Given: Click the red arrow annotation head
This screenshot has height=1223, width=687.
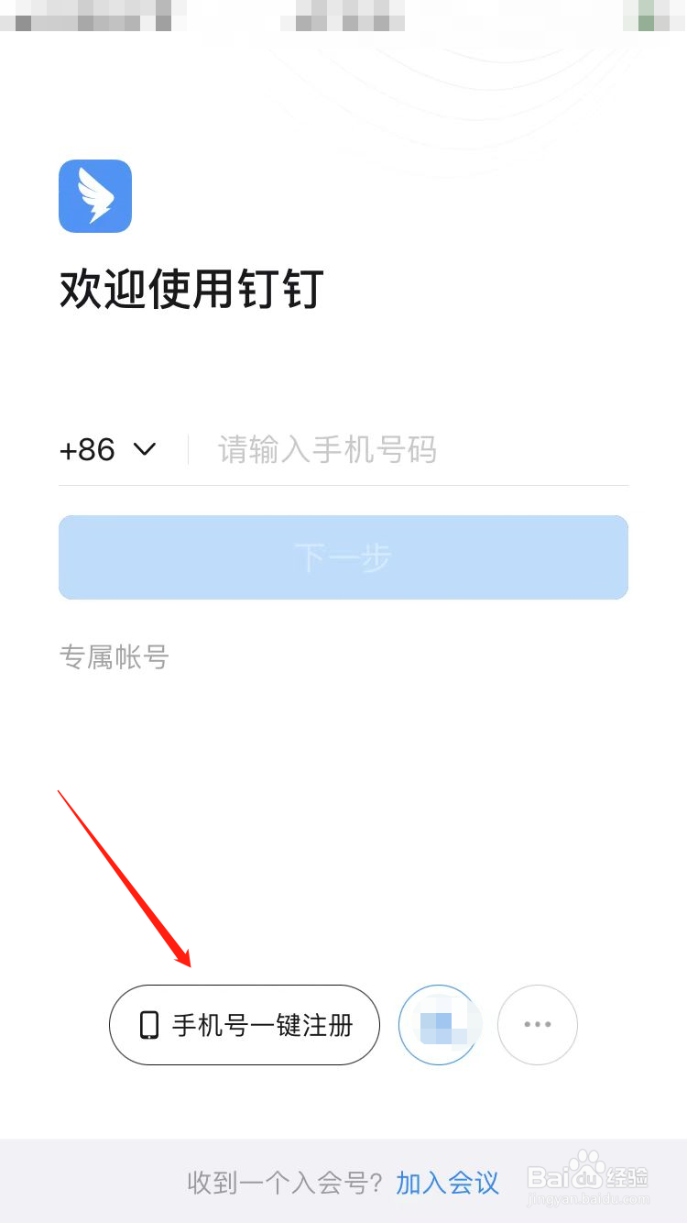Looking at the screenshot, I should pos(181,953).
